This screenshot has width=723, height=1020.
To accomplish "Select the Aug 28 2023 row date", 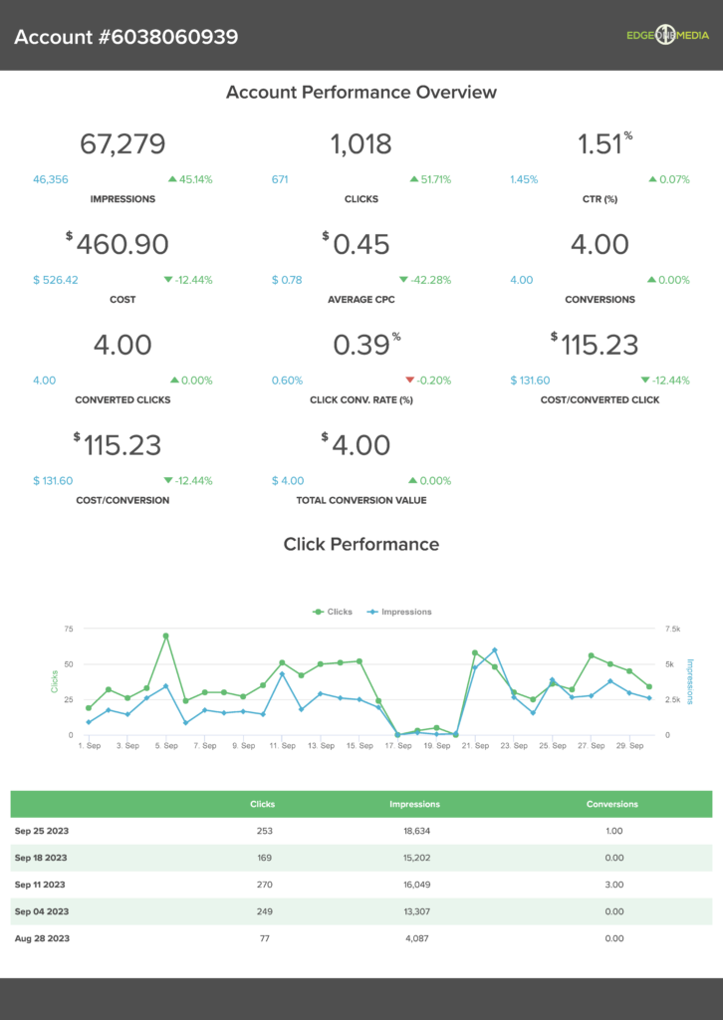I will point(41,937).
